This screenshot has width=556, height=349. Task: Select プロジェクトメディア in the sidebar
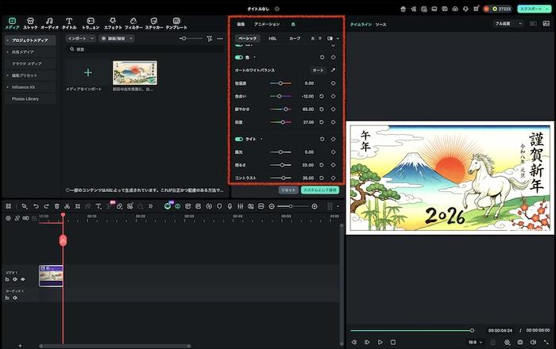30,40
